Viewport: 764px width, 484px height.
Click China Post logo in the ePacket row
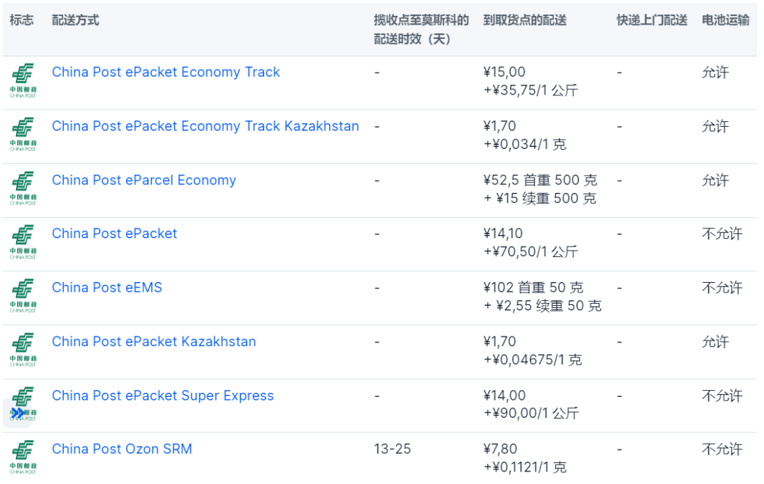(x=23, y=242)
